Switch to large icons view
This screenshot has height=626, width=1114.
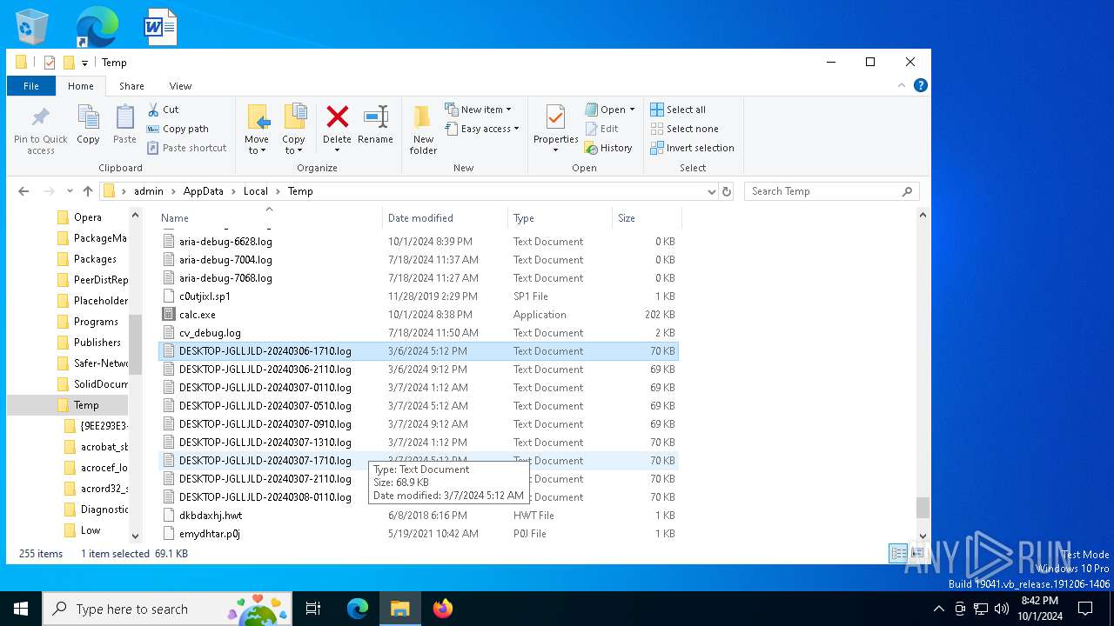916,553
